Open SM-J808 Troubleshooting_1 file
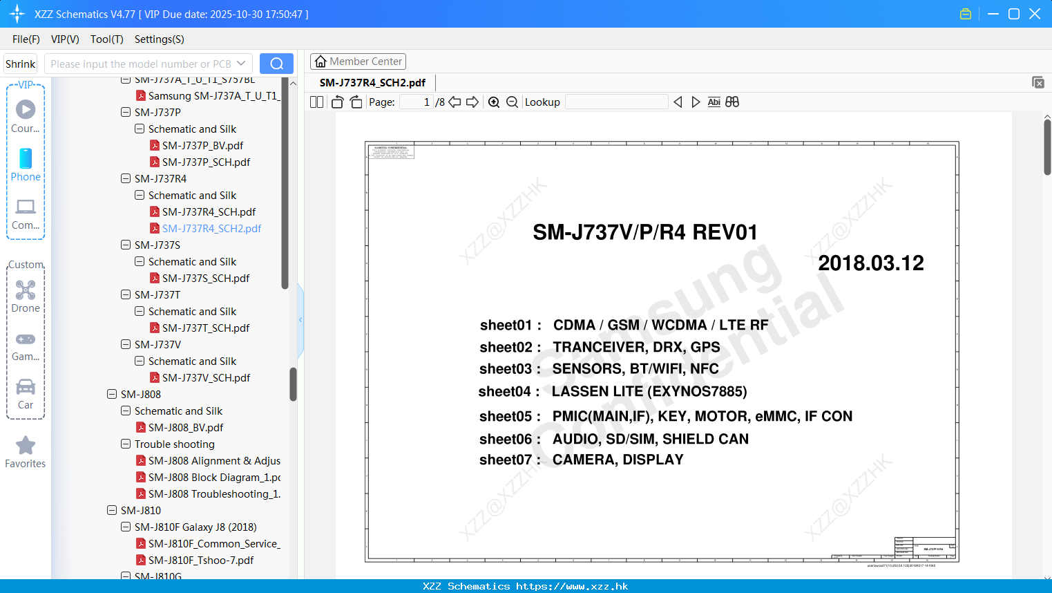The height and width of the screenshot is (593, 1052). [x=214, y=493]
